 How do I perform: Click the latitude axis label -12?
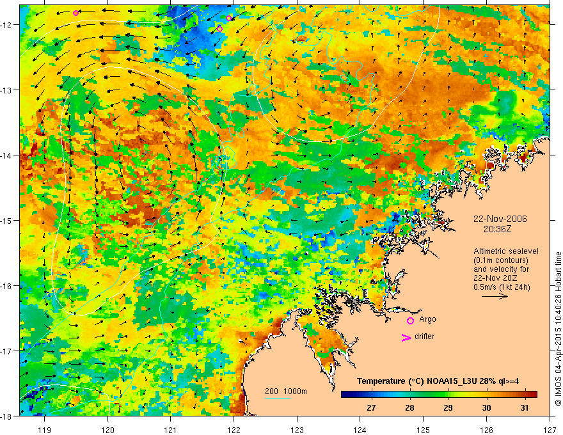point(7,25)
